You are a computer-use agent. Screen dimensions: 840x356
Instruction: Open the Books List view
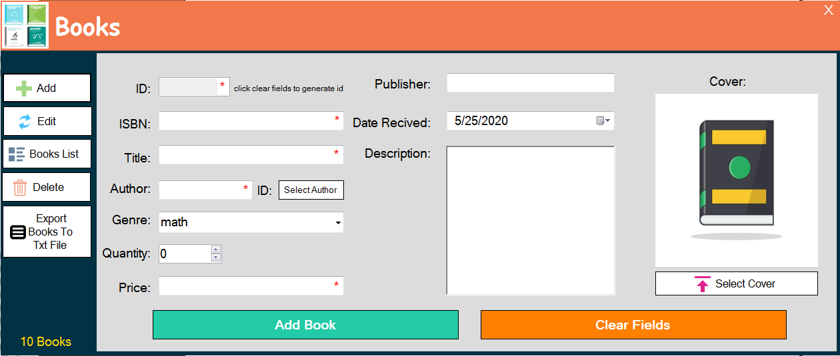coord(47,154)
